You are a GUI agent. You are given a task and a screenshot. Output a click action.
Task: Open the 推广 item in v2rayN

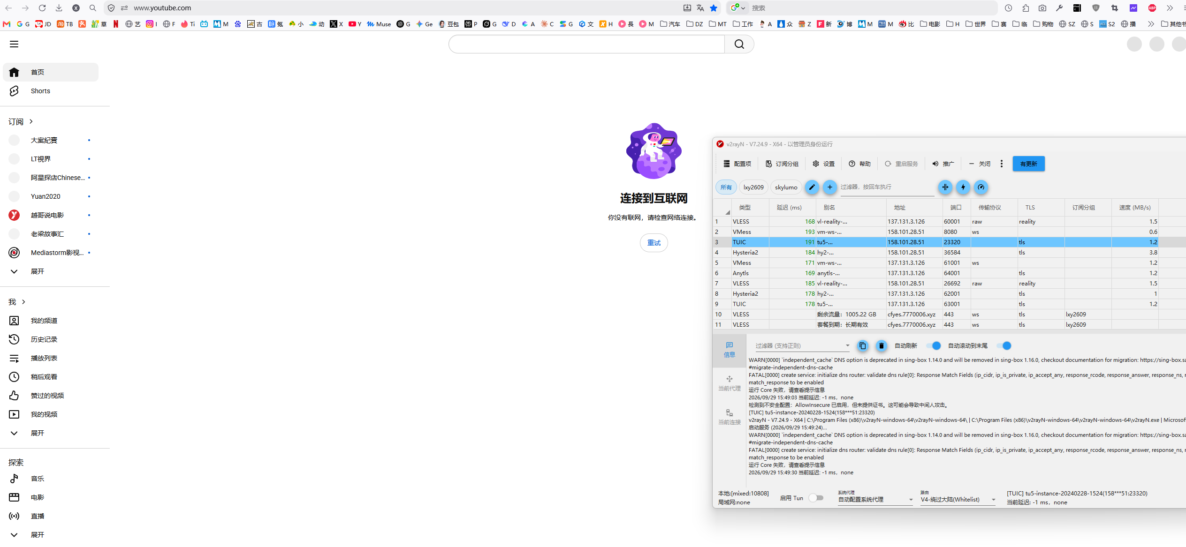[943, 164]
